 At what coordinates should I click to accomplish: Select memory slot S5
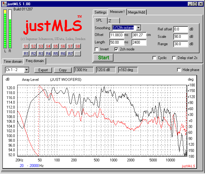click(x=56, y=46)
